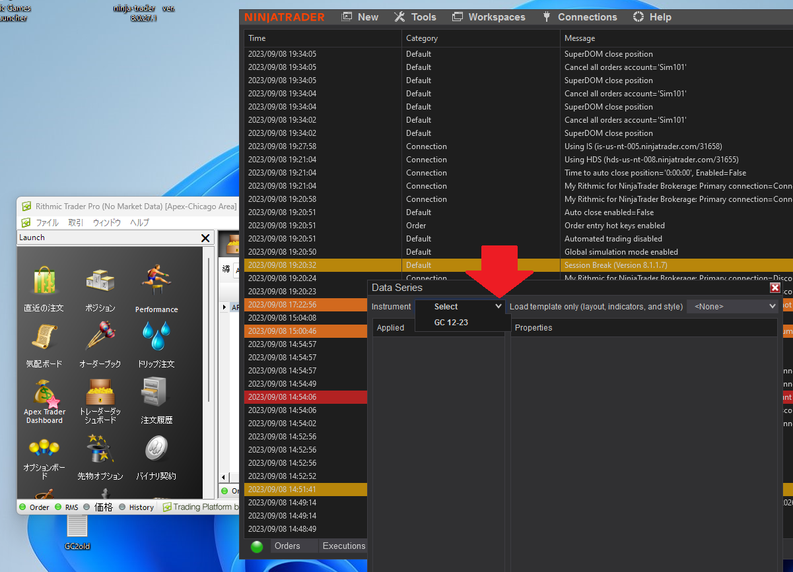Click the 2023/09/08 14:51:41 highlighted log row
The height and width of the screenshot is (572, 793).
click(x=306, y=490)
